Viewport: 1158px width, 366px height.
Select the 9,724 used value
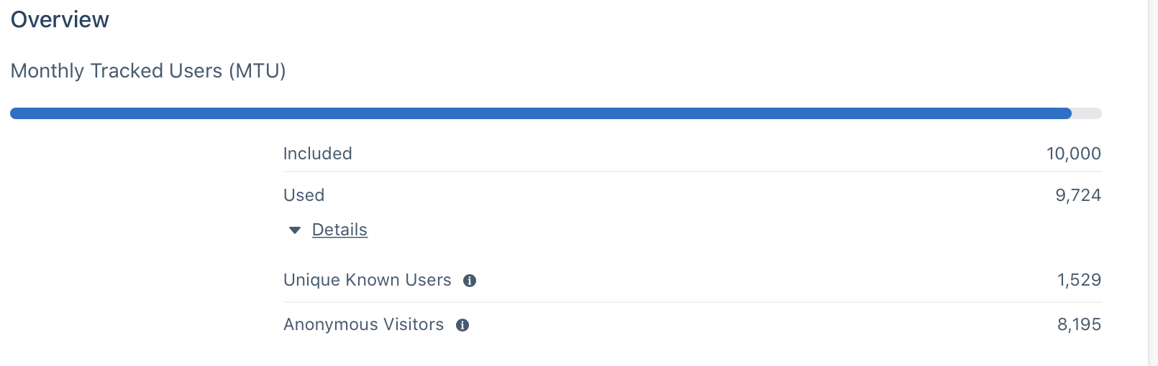(x=1077, y=195)
